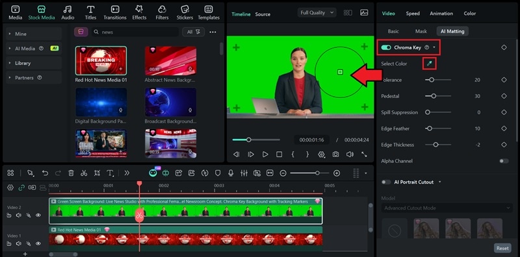
Task: Enable the AI Portrait Cutout switch
Action: pyautogui.click(x=386, y=182)
